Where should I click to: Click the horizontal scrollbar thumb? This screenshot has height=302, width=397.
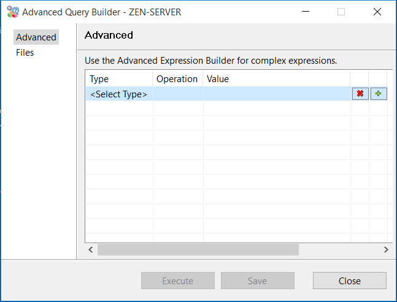[198, 249]
